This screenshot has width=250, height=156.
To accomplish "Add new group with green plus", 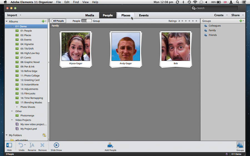I will (241, 21).
